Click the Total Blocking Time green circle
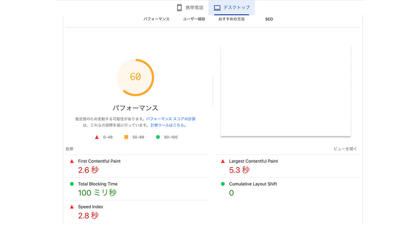 click(72, 184)
